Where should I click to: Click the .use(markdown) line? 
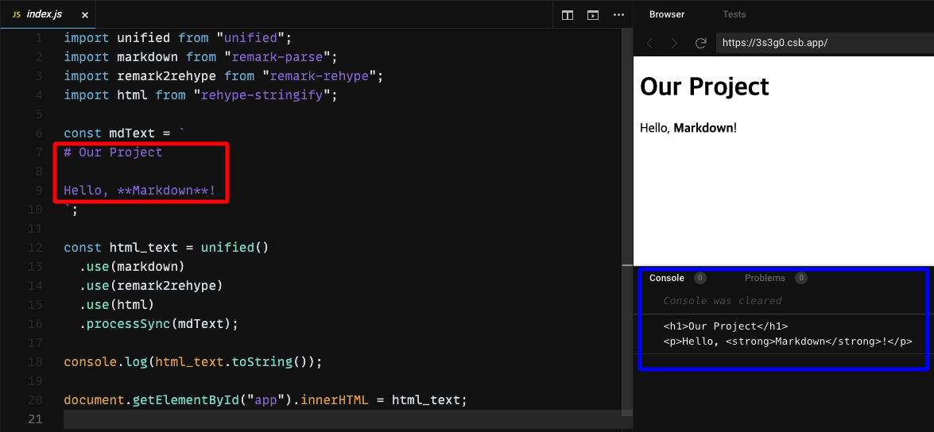tap(132, 267)
